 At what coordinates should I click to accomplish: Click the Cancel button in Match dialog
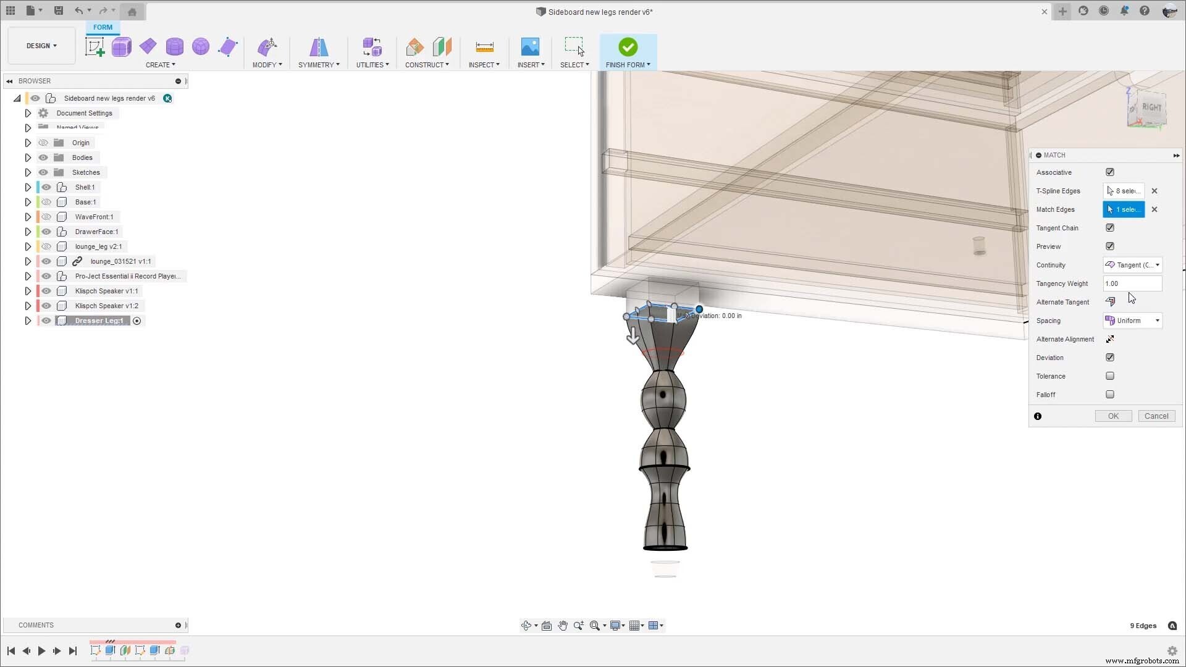1156,416
